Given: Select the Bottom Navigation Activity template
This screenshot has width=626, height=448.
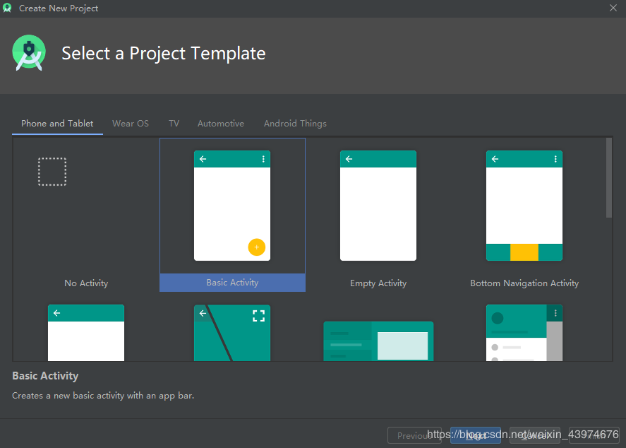Looking at the screenshot, I should click(x=524, y=212).
